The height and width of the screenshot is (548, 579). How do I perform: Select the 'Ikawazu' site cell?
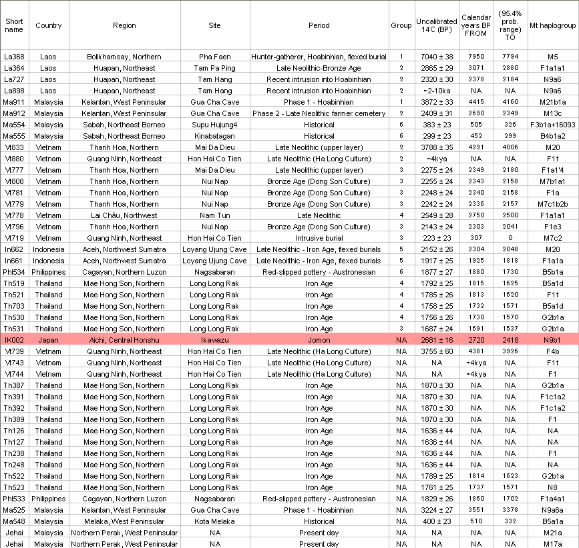215,340
